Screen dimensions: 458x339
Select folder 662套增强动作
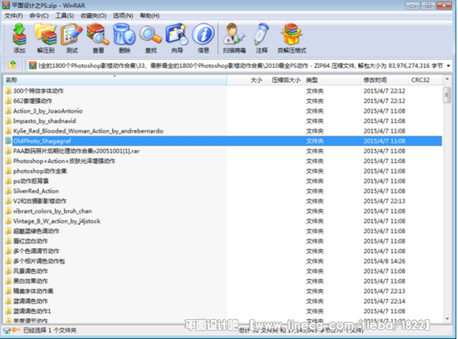[33, 101]
